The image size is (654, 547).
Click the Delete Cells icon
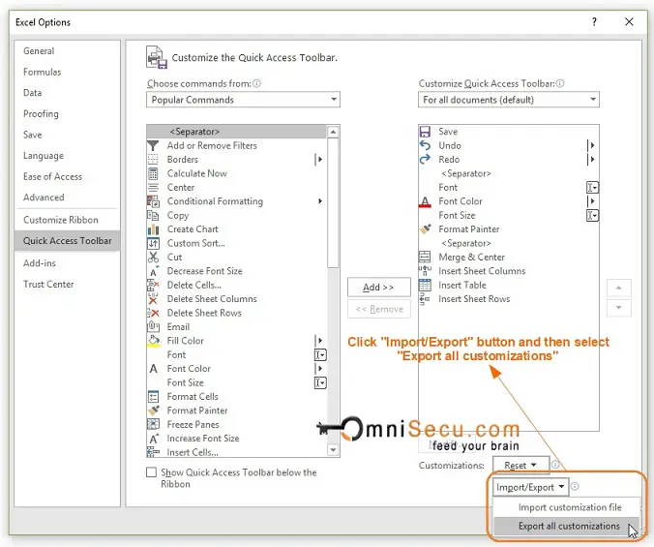(153, 285)
